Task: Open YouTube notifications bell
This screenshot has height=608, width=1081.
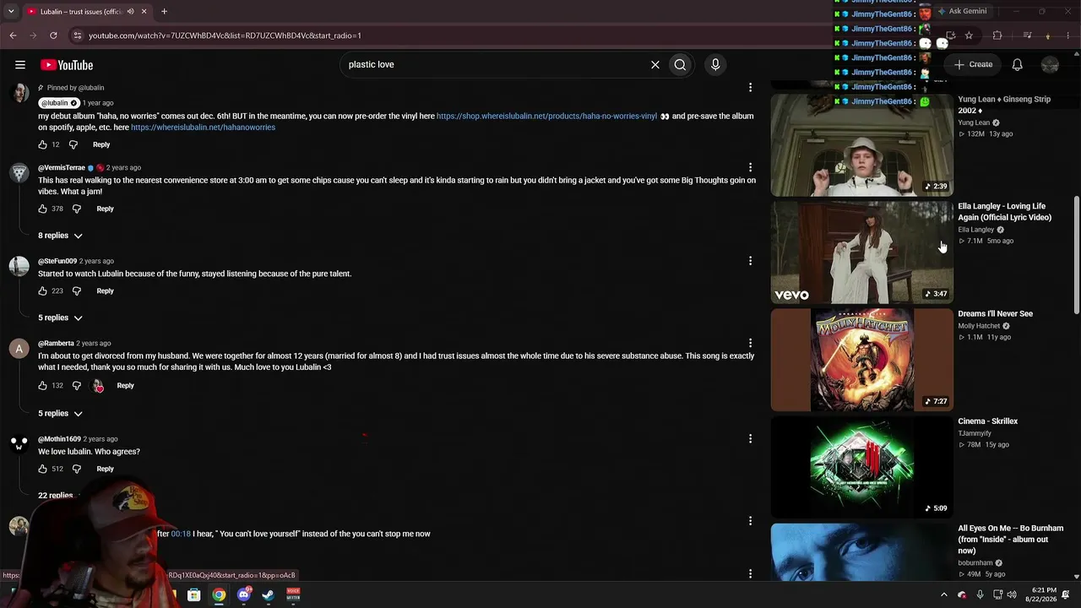Action: coord(1018,65)
